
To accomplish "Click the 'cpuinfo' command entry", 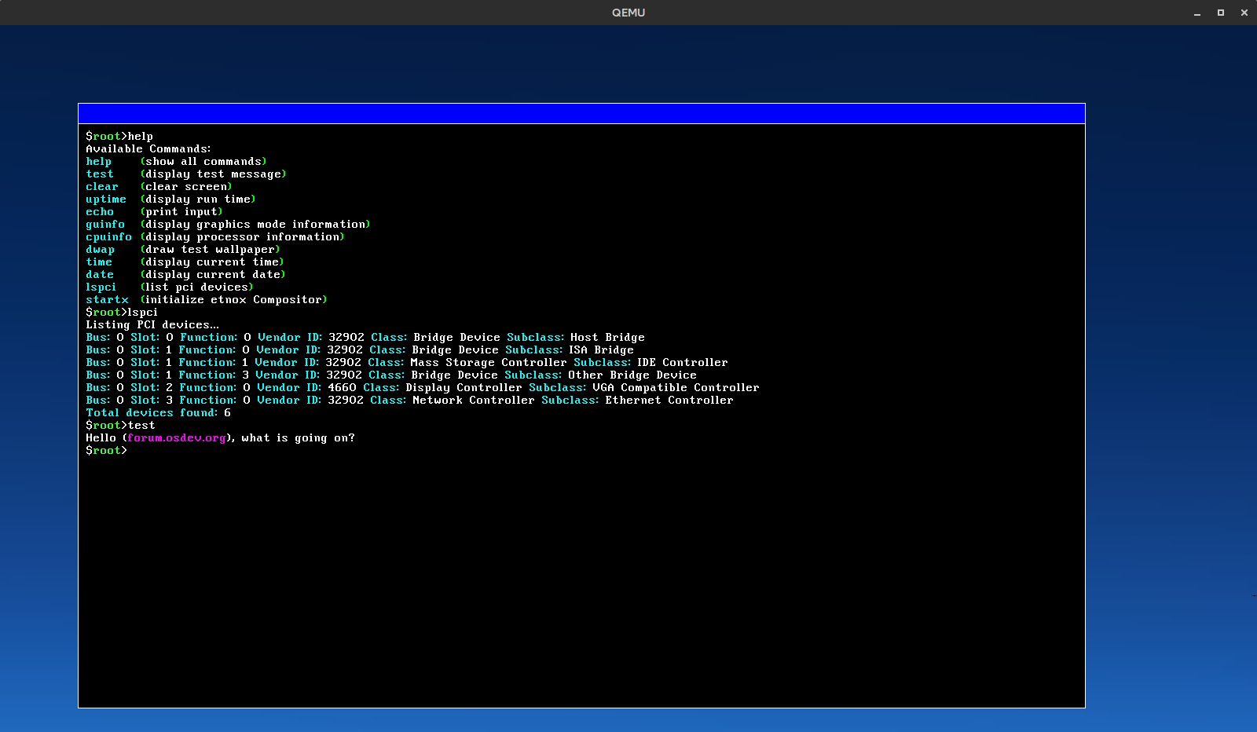I will click(x=109, y=237).
